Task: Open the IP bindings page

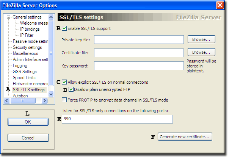Action: point(30,29)
